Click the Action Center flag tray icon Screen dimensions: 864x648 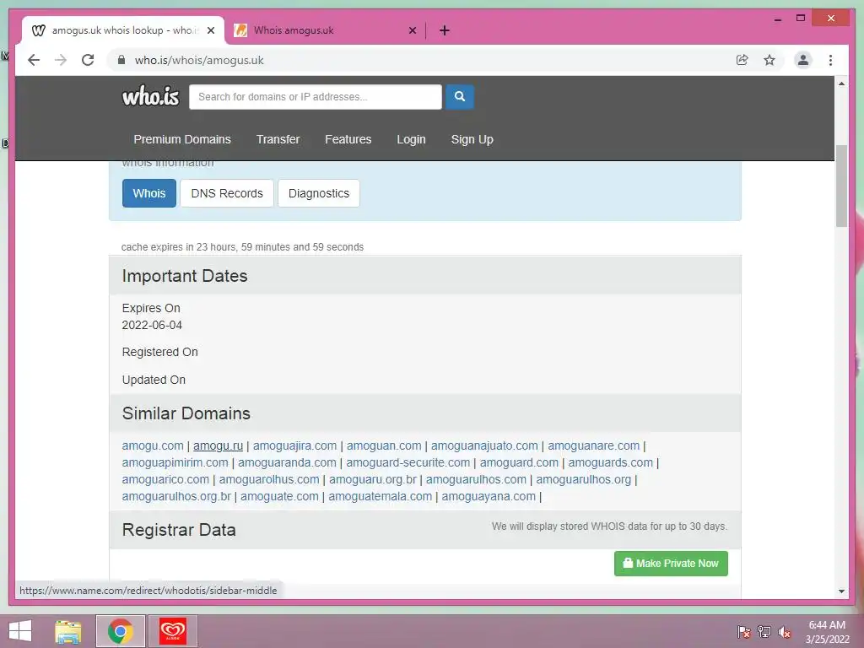tap(744, 631)
